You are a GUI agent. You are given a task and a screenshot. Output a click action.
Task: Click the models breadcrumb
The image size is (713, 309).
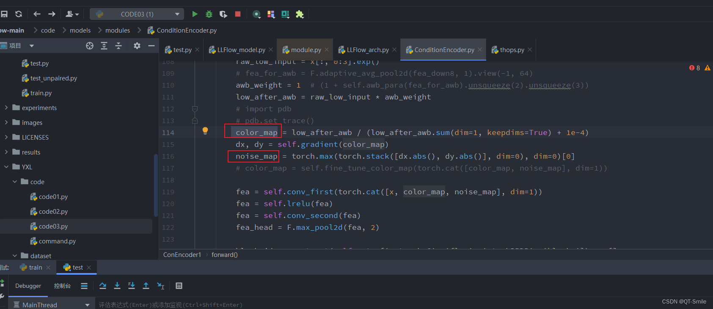(80, 30)
